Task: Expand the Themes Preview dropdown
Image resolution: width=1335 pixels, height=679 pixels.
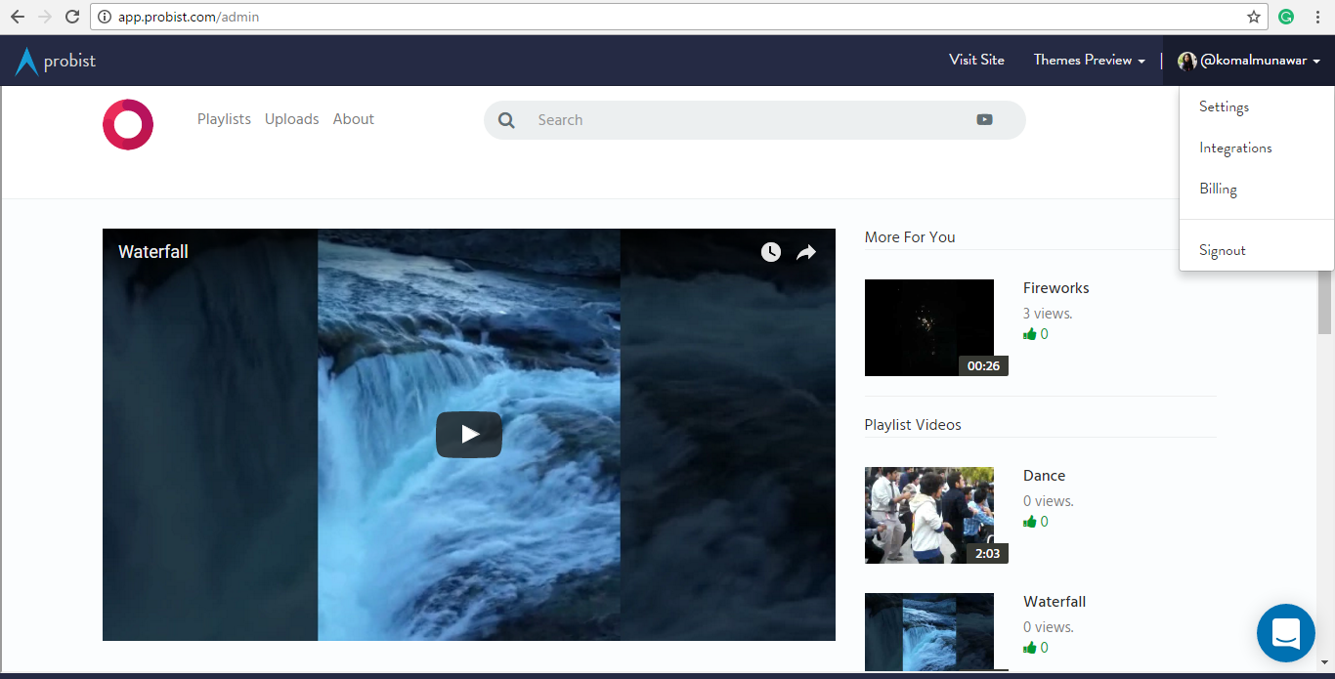Action: [1089, 60]
